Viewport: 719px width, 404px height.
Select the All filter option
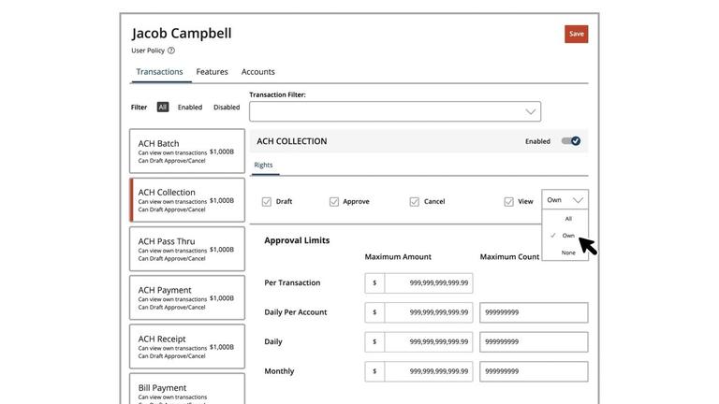tap(162, 108)
